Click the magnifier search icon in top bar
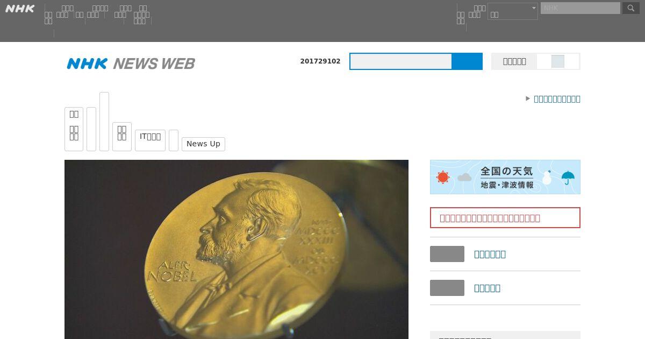This screenshot has height=339, width=645. [631, 8]
